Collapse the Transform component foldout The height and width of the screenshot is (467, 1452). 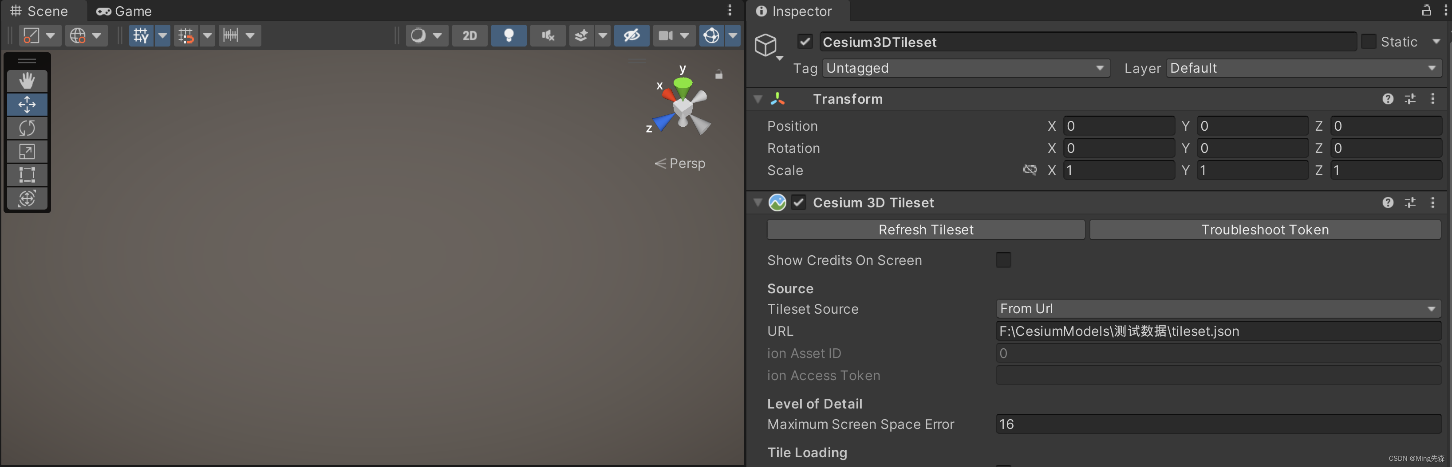tap(758, 99)
